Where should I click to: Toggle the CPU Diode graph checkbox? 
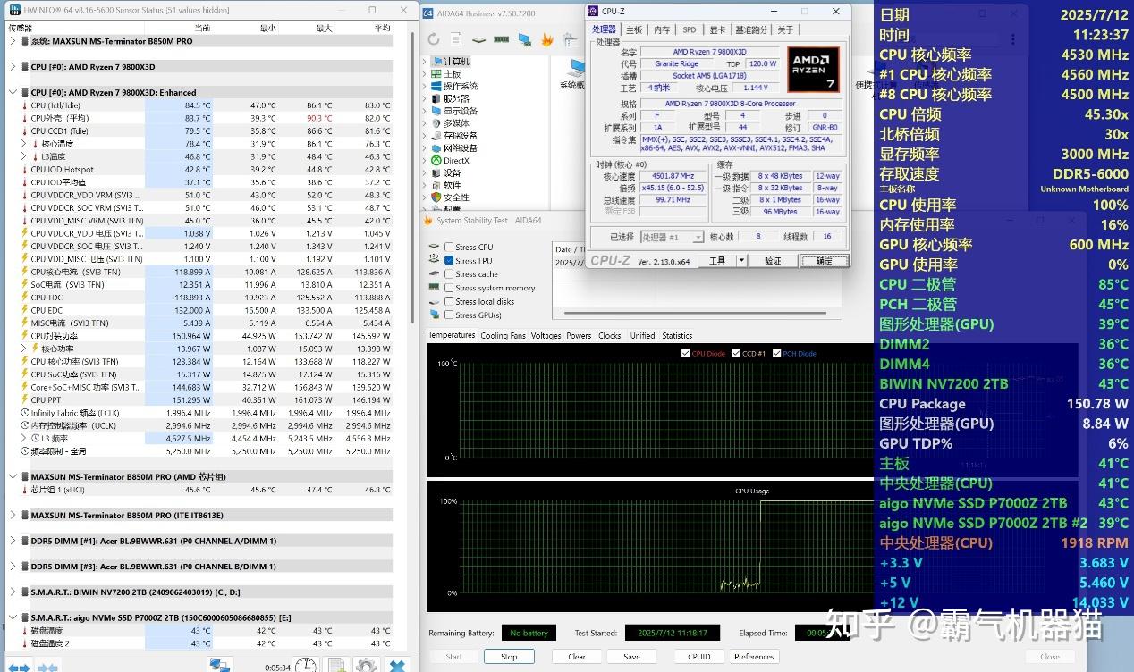[686, 354]
